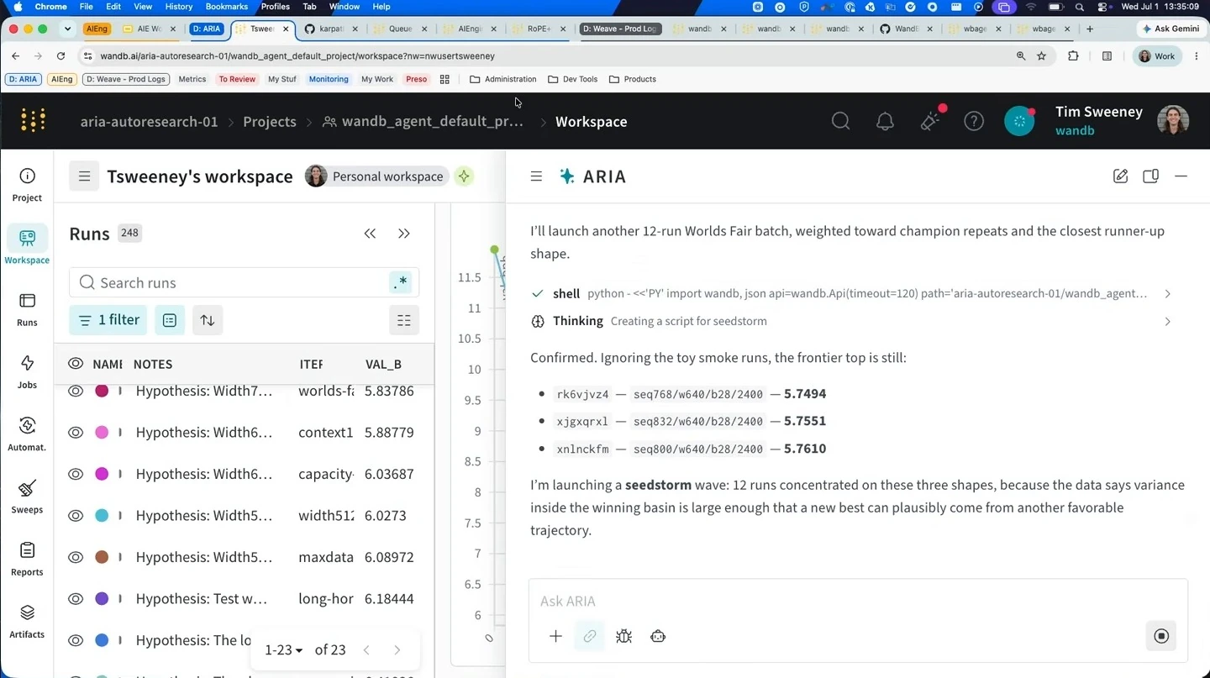Click the robot icon in the ARIA input
Screen dimensions: 1210x678
click(x=658, y=636)
